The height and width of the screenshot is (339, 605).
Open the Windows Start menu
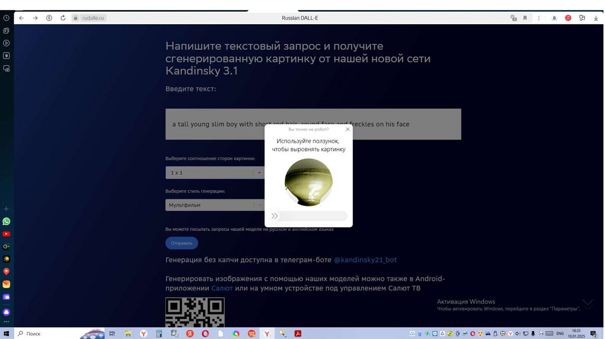point(6,334)
